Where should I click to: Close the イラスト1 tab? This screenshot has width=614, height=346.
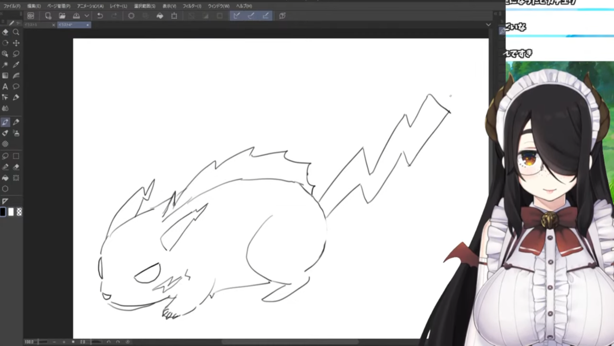click(54, 25)
